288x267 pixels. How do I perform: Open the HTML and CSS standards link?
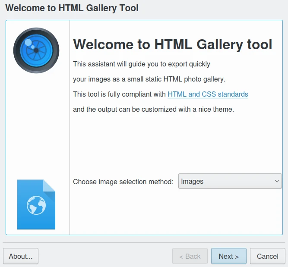tap(208, 94)
